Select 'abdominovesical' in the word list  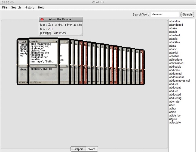click(x=179, y=81)
